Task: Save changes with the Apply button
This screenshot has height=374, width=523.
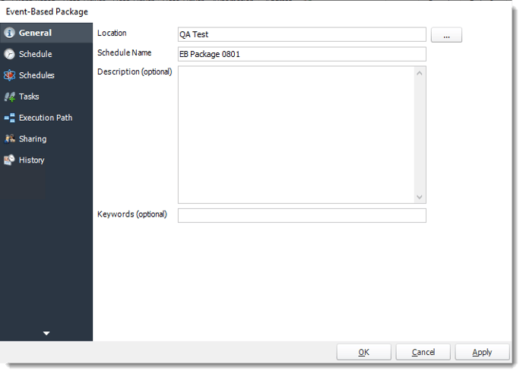Action: point(482,352)
